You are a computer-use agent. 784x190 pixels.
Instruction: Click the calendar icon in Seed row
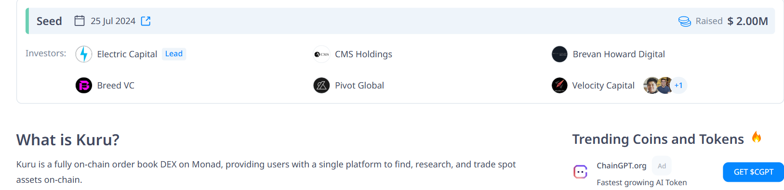80,21
